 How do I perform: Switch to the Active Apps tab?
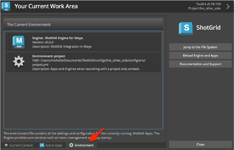(51, 145)
